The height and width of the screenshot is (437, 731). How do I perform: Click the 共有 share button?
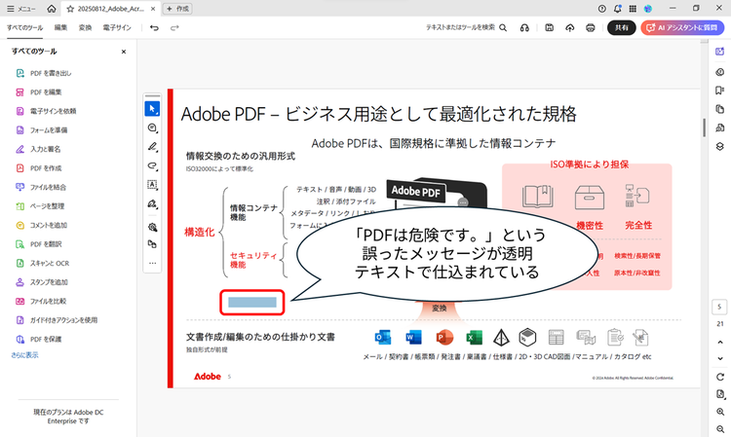(622, 28)
